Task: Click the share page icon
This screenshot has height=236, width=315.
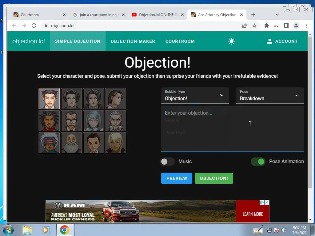Action: pyautogui.click(x=245, y=26)
